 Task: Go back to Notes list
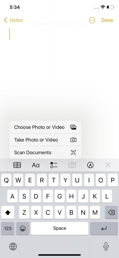coord(13,20)
